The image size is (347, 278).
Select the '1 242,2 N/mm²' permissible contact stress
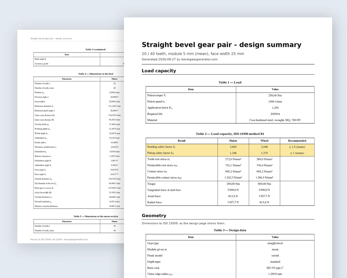pos(233,178)
